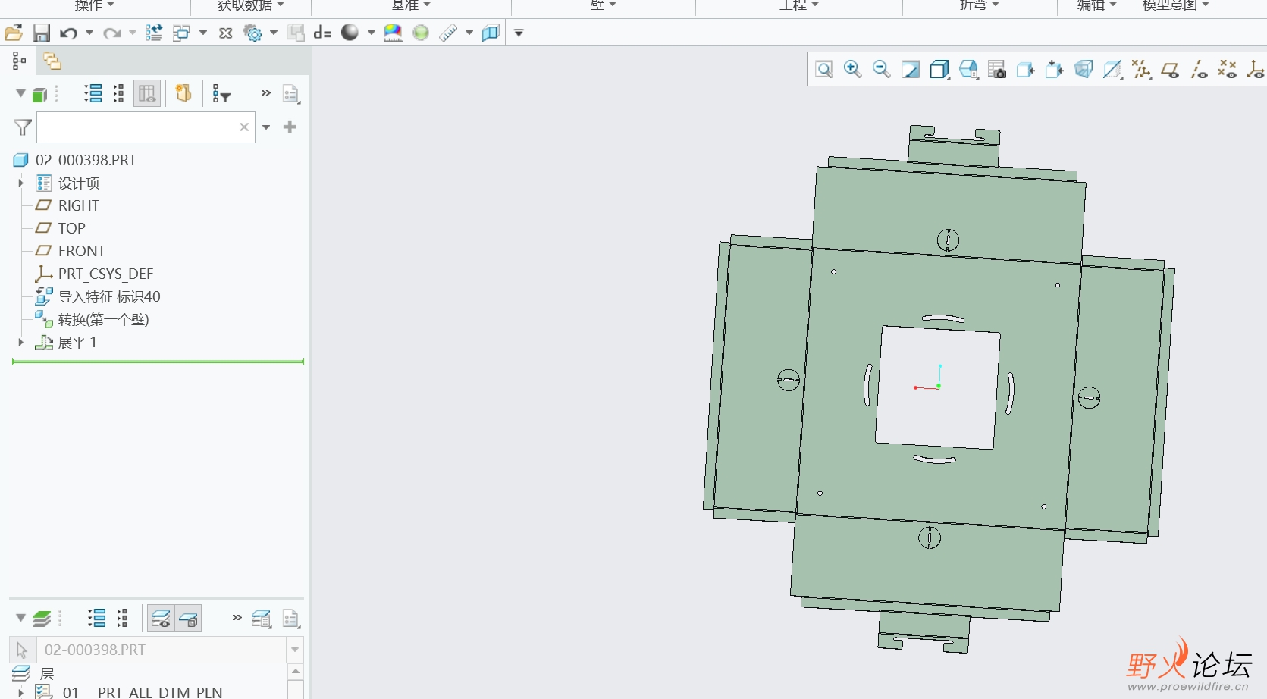
Task: Switch to the model tree tab
Action: click(x=19, y=61)
